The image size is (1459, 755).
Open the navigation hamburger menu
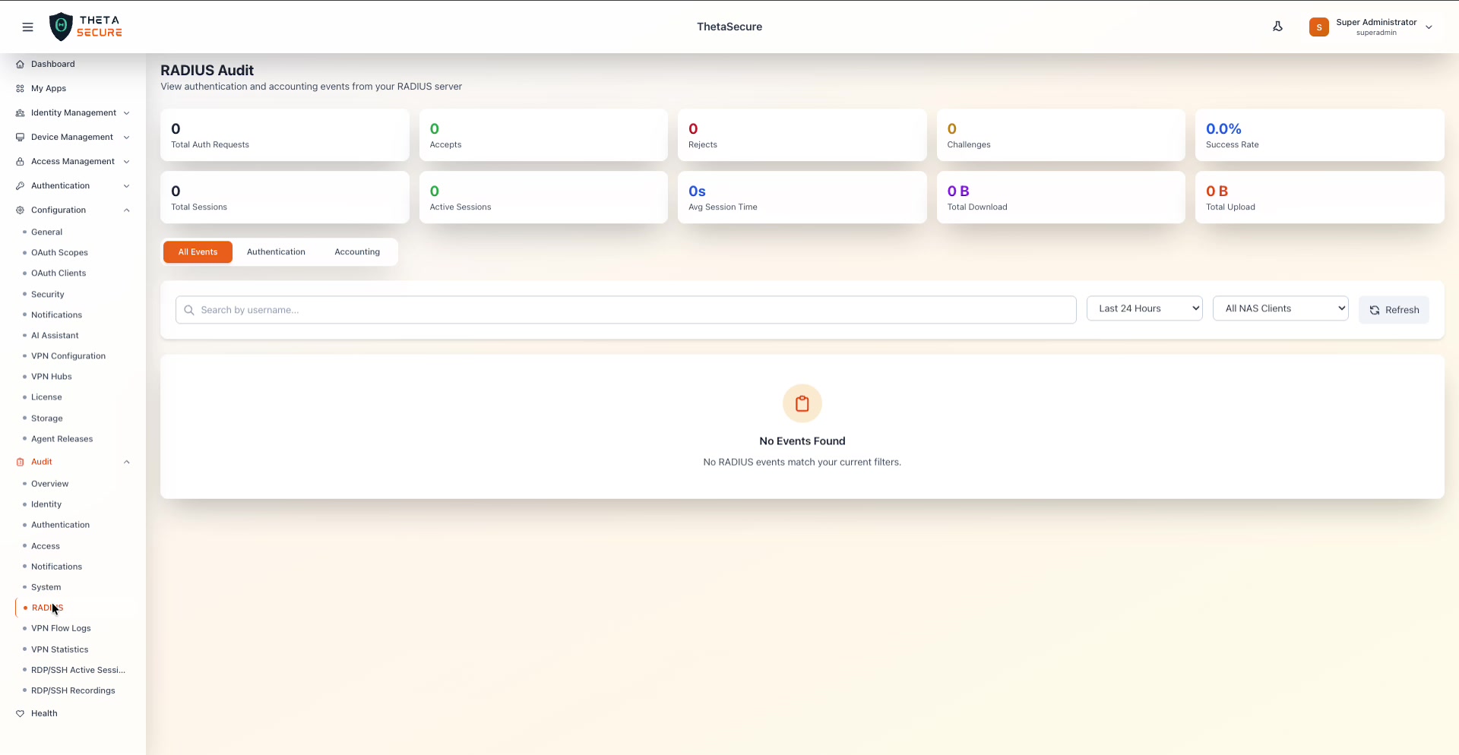point(28,27)
